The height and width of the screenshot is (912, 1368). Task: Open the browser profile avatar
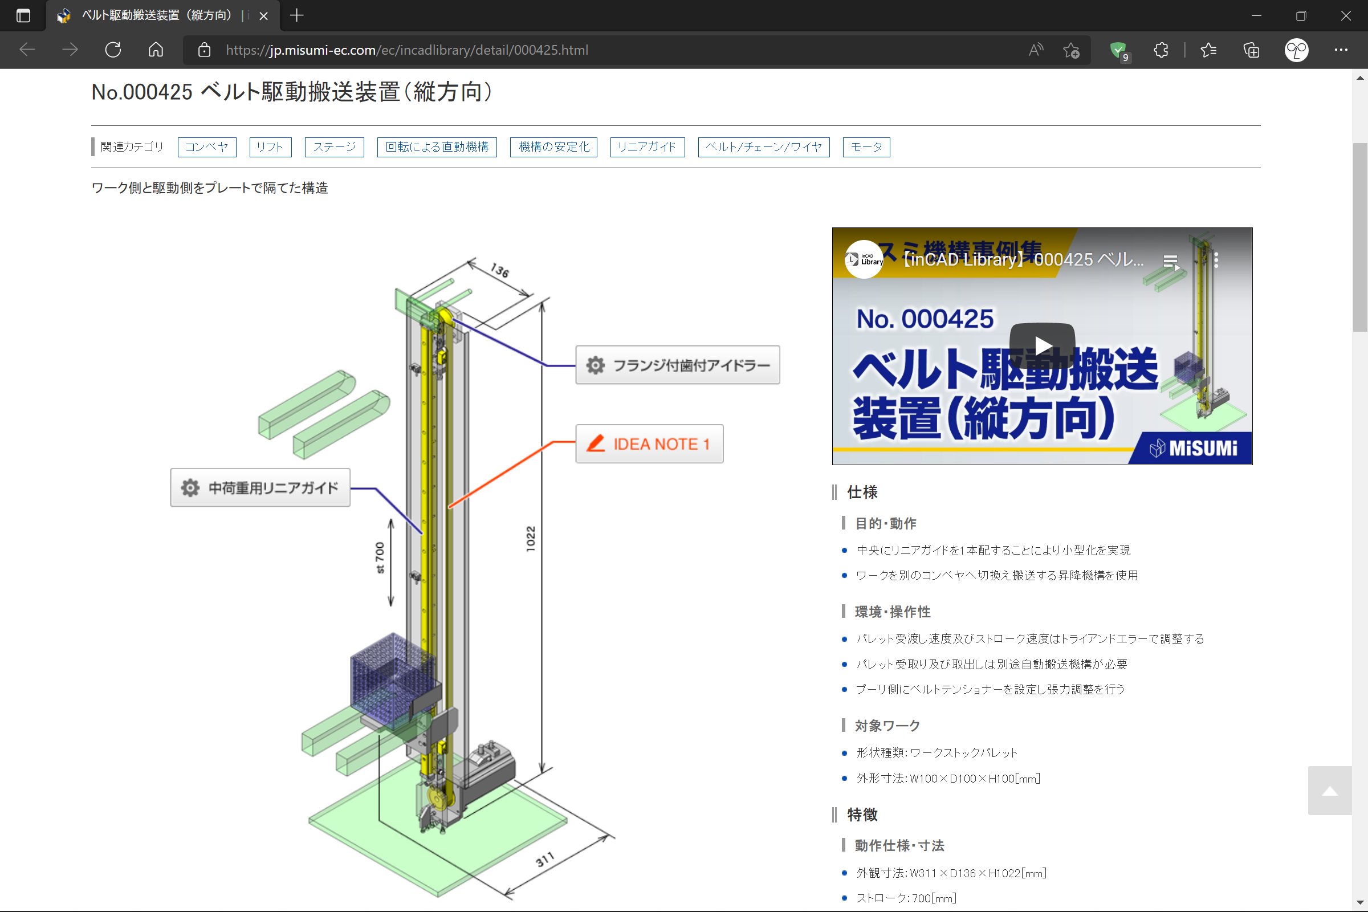(1296, 50)
